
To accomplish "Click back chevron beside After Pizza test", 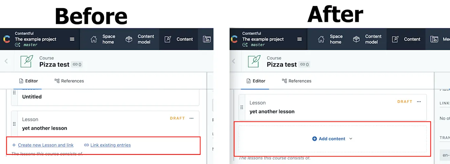I will click(234, 61).
